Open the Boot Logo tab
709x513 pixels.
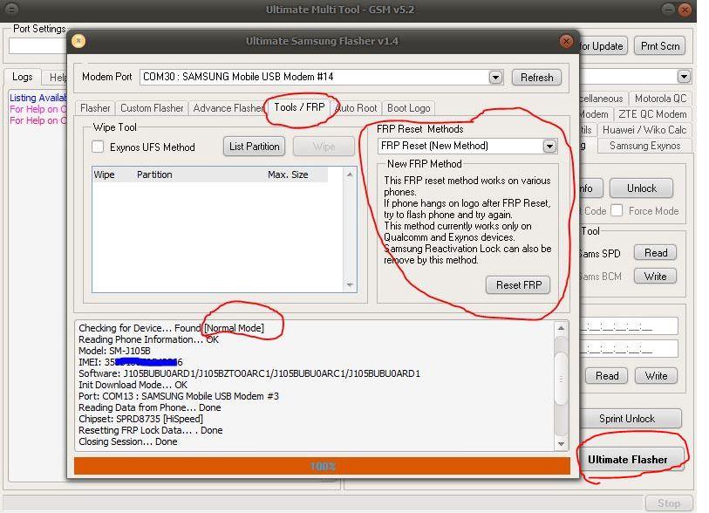(409, 108)
